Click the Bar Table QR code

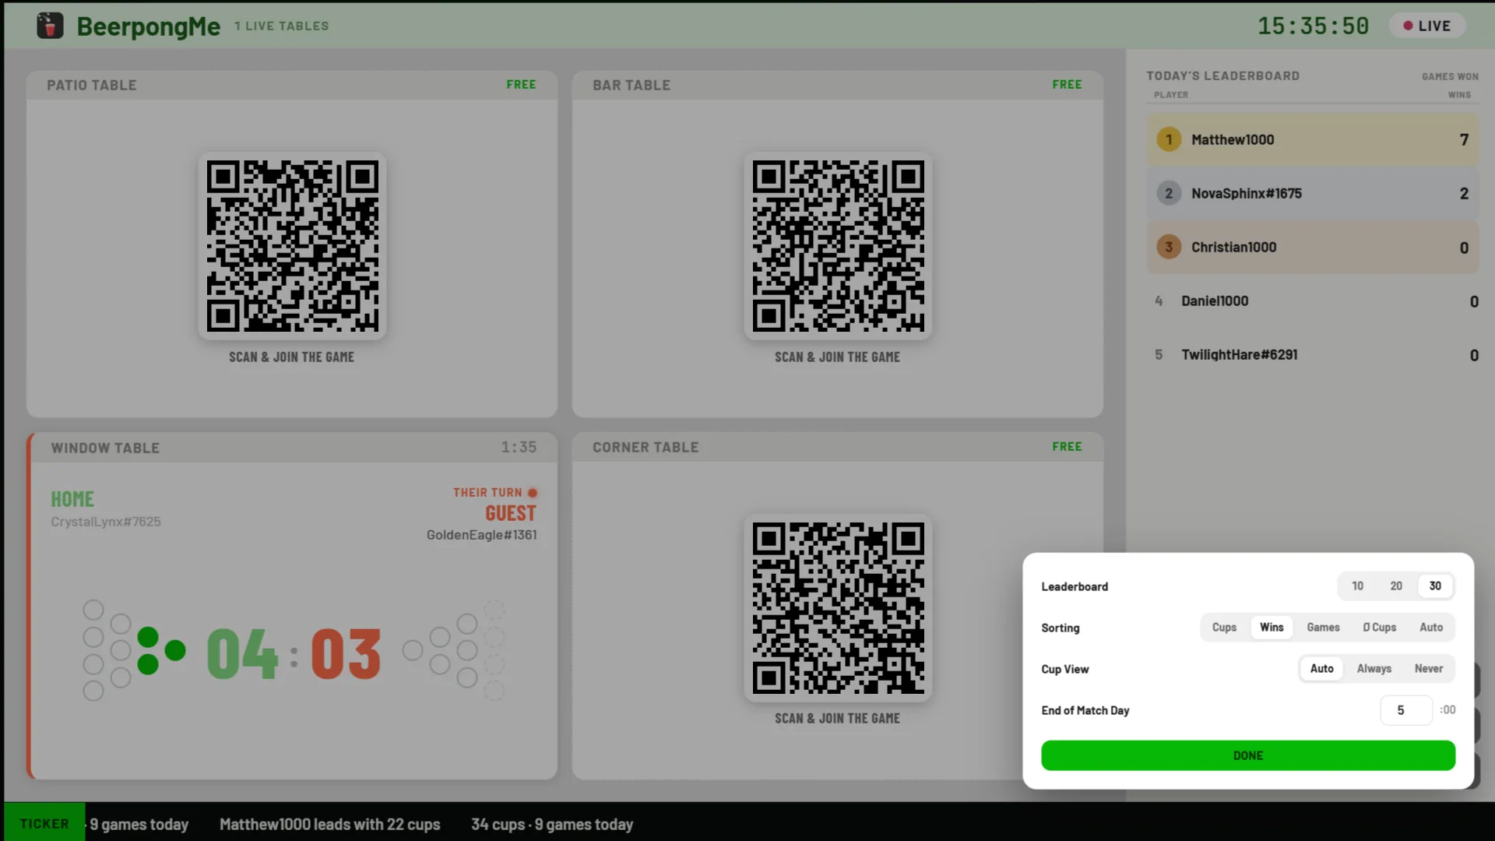(x=838, y=246)
